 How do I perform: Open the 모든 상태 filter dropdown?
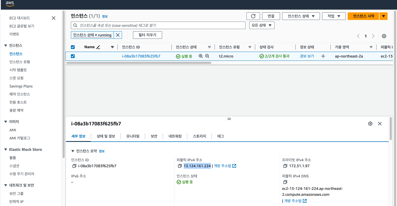262,25
